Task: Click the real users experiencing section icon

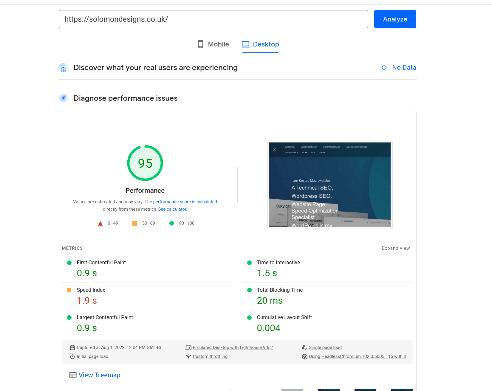Action: pyautogui.click(x=63, y=68)
